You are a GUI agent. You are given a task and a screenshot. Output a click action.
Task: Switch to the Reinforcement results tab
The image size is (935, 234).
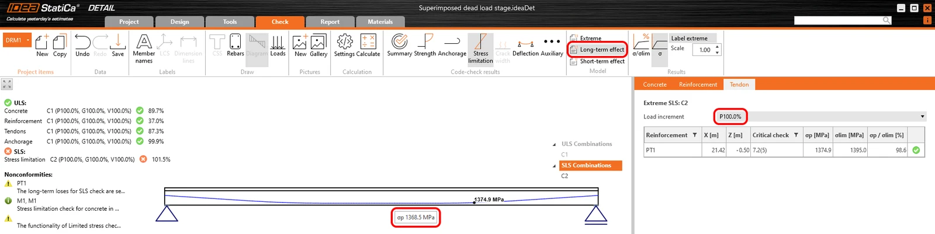pos(698,85)
